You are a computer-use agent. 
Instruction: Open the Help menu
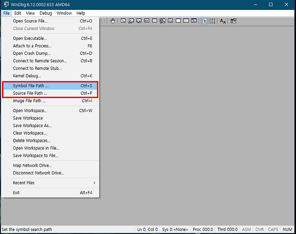[x=81, y=13]
